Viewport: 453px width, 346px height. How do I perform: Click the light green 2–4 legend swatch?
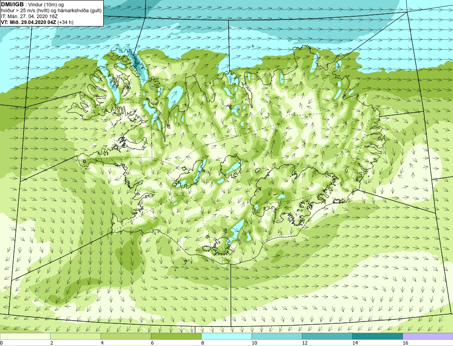click(x=76, y=336)
